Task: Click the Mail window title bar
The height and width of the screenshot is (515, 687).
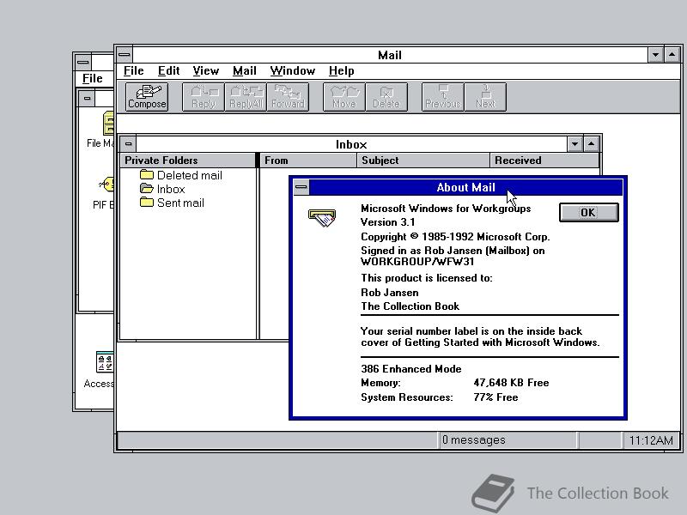Action: pos(390,55)
